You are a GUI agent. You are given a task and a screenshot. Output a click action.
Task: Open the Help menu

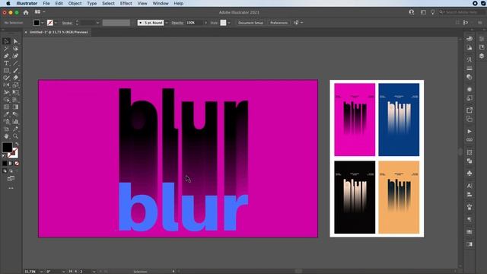point(178,3)
